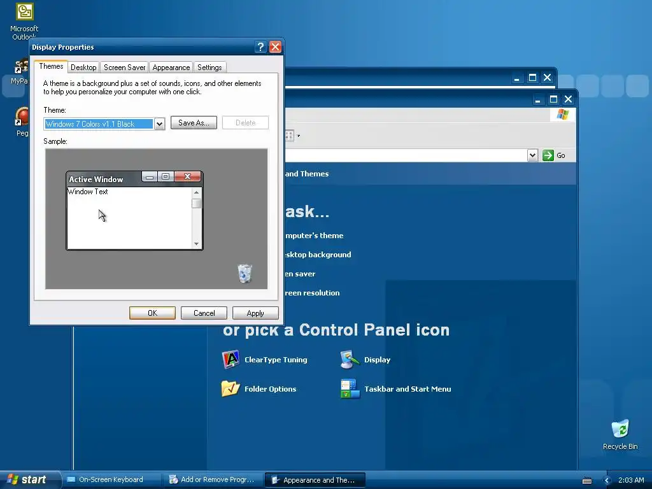Close the Display Properties dialog
Viewport: 652px width, 489px height.
[x=275, y=47]
